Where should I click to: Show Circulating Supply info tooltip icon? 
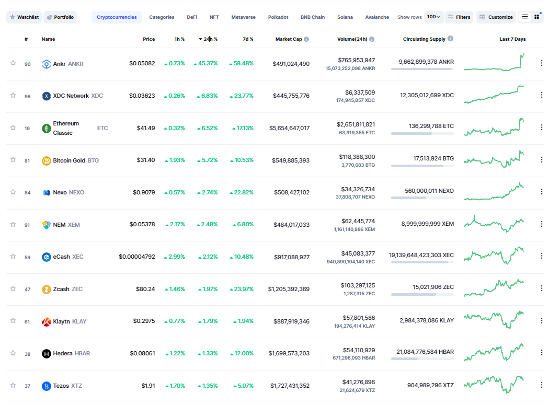pos(450,39)
